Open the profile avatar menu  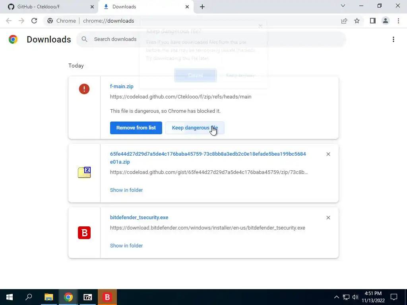pos(386,21)
